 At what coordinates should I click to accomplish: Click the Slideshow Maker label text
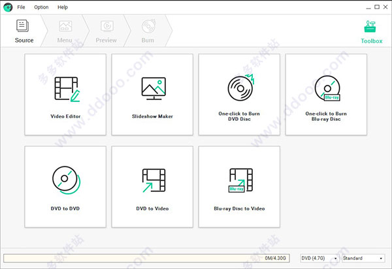152,116
